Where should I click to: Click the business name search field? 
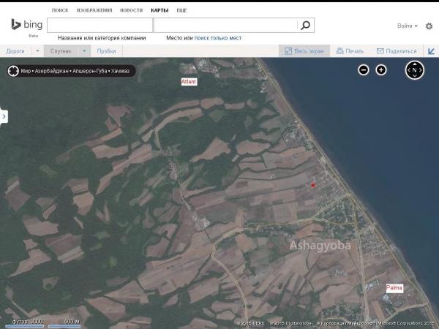point(100,25)
